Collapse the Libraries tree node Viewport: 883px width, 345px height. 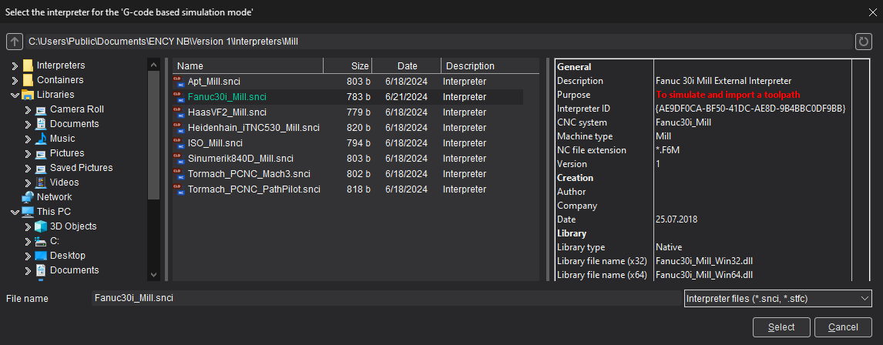[x=15, y=95]
